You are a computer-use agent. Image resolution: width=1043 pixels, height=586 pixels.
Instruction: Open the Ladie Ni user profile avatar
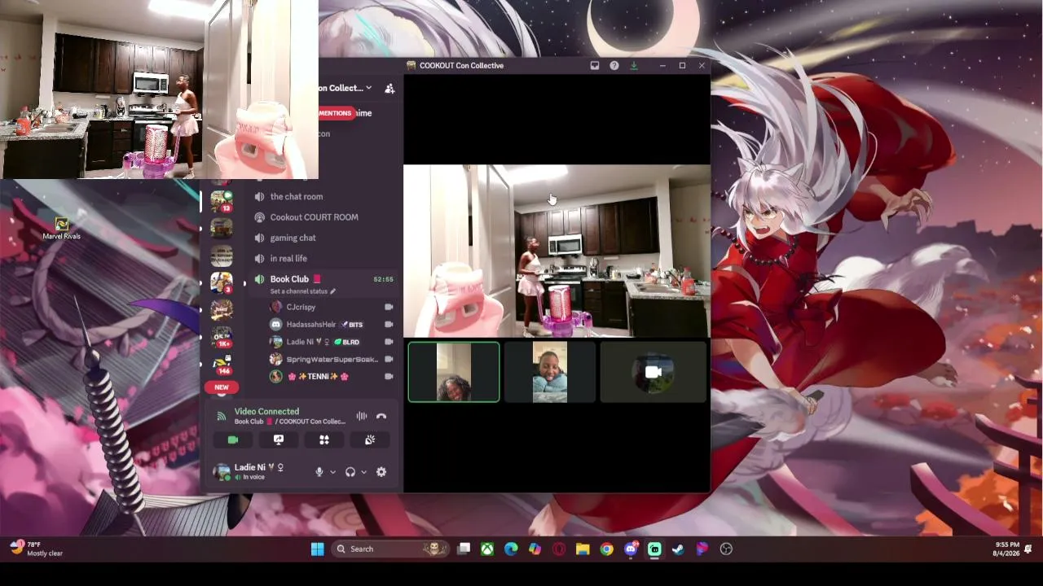tap(221, 472)
